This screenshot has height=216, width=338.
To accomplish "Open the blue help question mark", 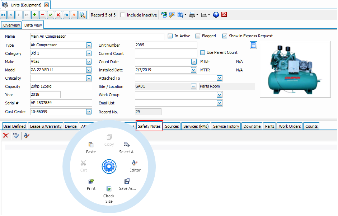I will [x=216, y=15].
